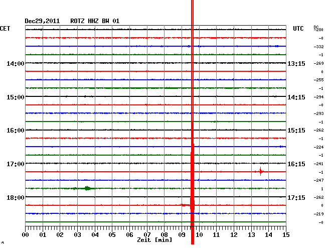
Task: Click minute tick label 03 on the time axis
Action: (77, 235)
